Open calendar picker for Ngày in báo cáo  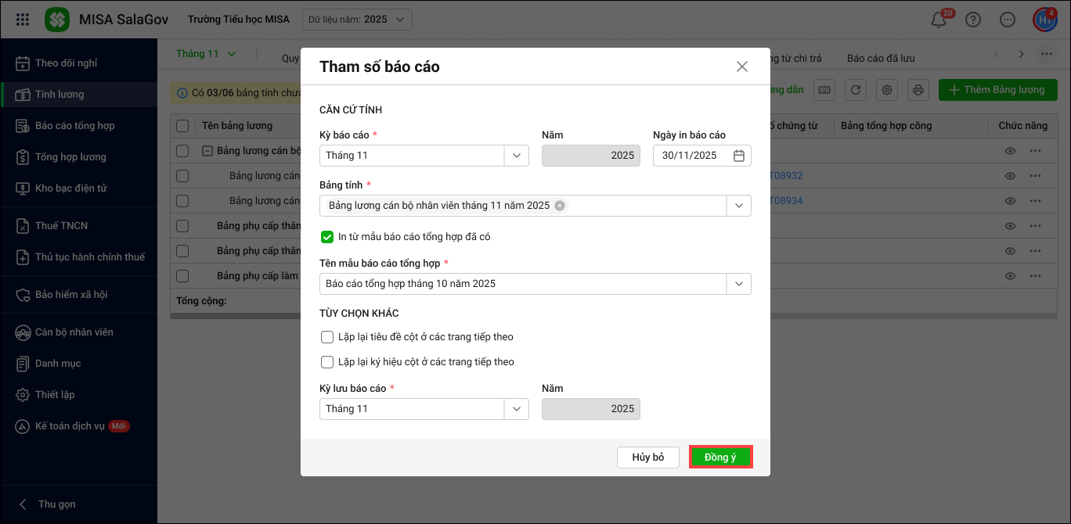tap(738, 156)
